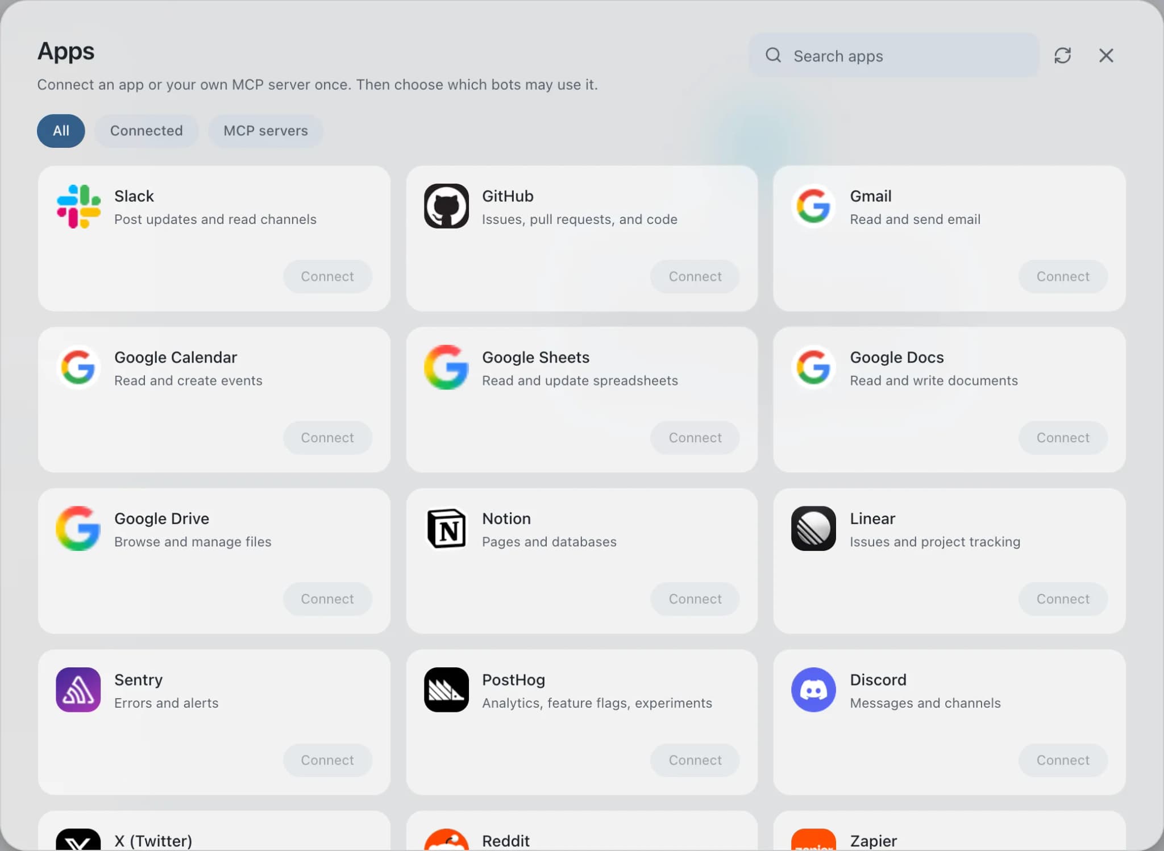This screenshot has width=1164, height=851.
Task: Click the Notion logo icon
Action: pyautogui.click(x=446, y=529)
